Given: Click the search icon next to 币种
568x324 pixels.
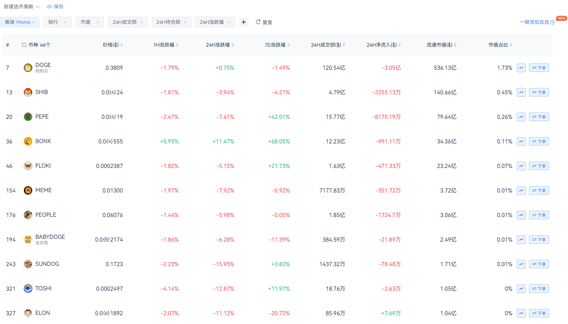Looking at the screenshot, I should [24, 45].
